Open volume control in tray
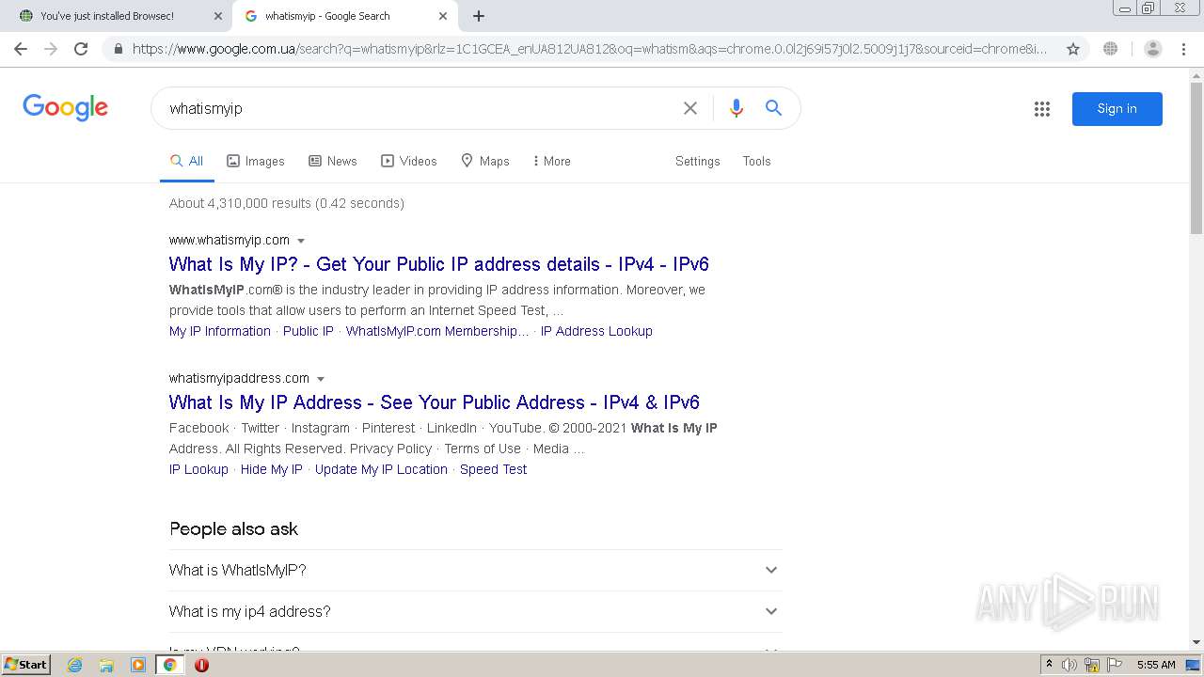This screenshot has height=677, width=1204. pos(1069,665)
